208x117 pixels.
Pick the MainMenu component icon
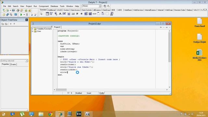point(51,14)
